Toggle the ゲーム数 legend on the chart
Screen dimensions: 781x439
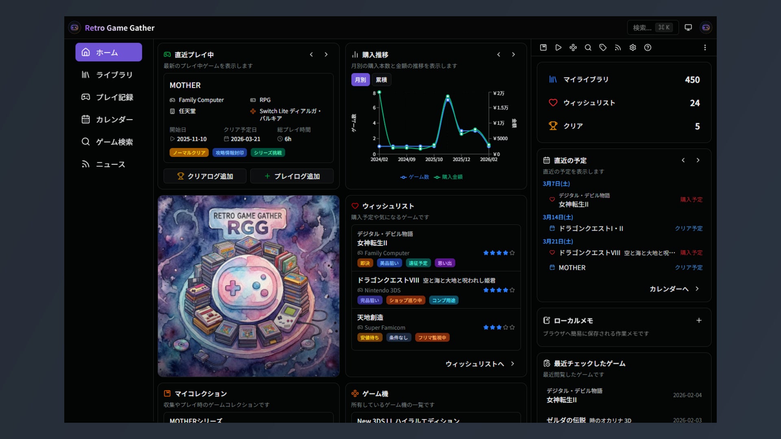(414, 177)
